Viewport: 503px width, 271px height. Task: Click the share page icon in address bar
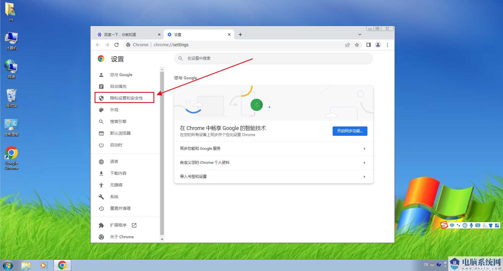[348, 45]
